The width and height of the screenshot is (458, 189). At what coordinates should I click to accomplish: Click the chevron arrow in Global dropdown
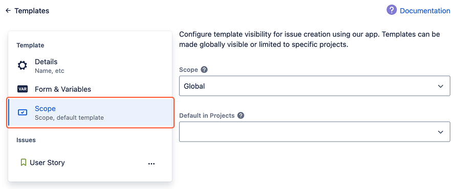(441, 87)
